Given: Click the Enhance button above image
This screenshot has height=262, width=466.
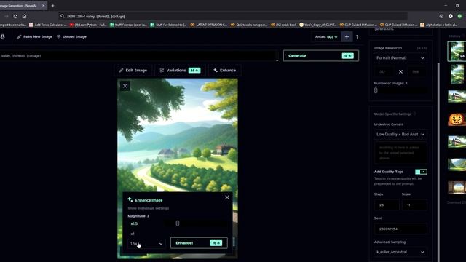Looking at the screenshot, I should [x=225, y=71].
